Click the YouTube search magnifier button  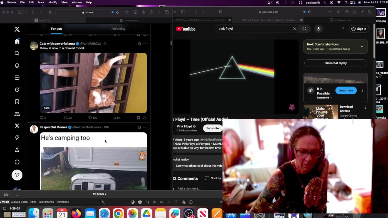304,29
